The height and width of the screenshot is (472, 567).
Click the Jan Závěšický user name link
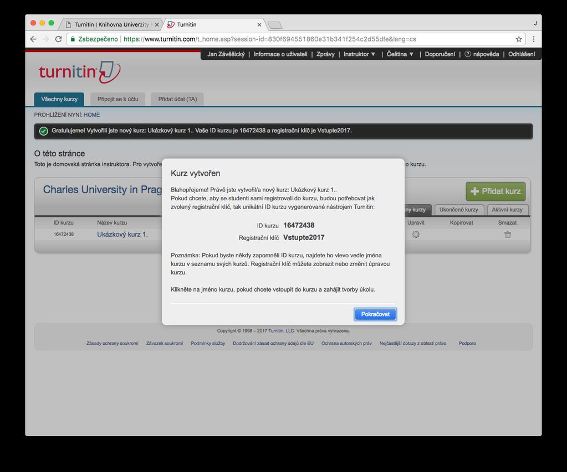point(226,54)
